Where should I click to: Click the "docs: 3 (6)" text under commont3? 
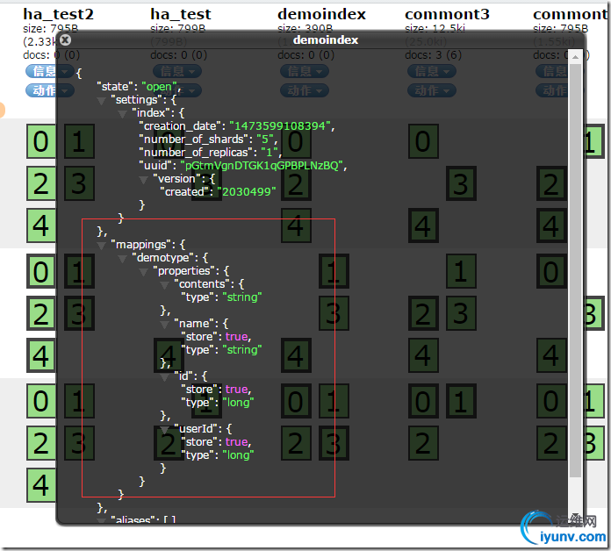[x=433, y=55]
